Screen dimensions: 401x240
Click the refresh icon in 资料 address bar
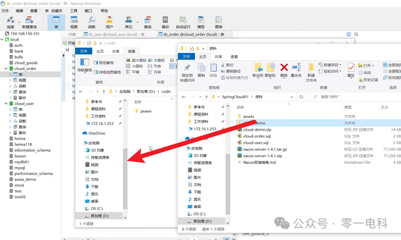tap(301, 97)
